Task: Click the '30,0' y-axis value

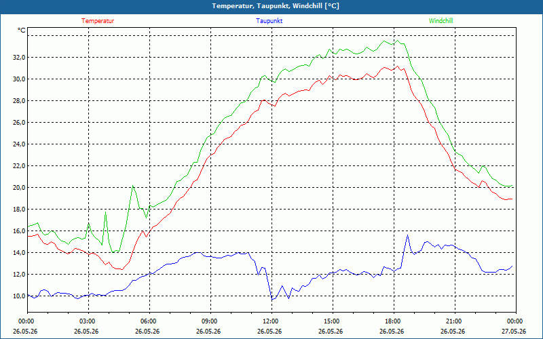Action: [19, 79]
